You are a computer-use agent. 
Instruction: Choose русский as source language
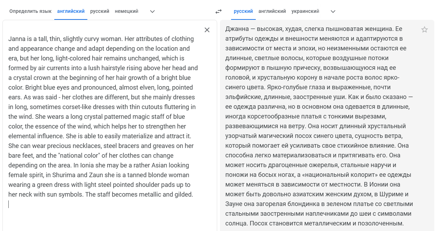pyautogui.click(x=100, y=11)
